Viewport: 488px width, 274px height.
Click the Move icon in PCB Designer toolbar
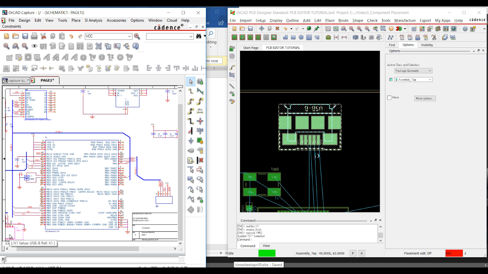(x=261, y=29)
